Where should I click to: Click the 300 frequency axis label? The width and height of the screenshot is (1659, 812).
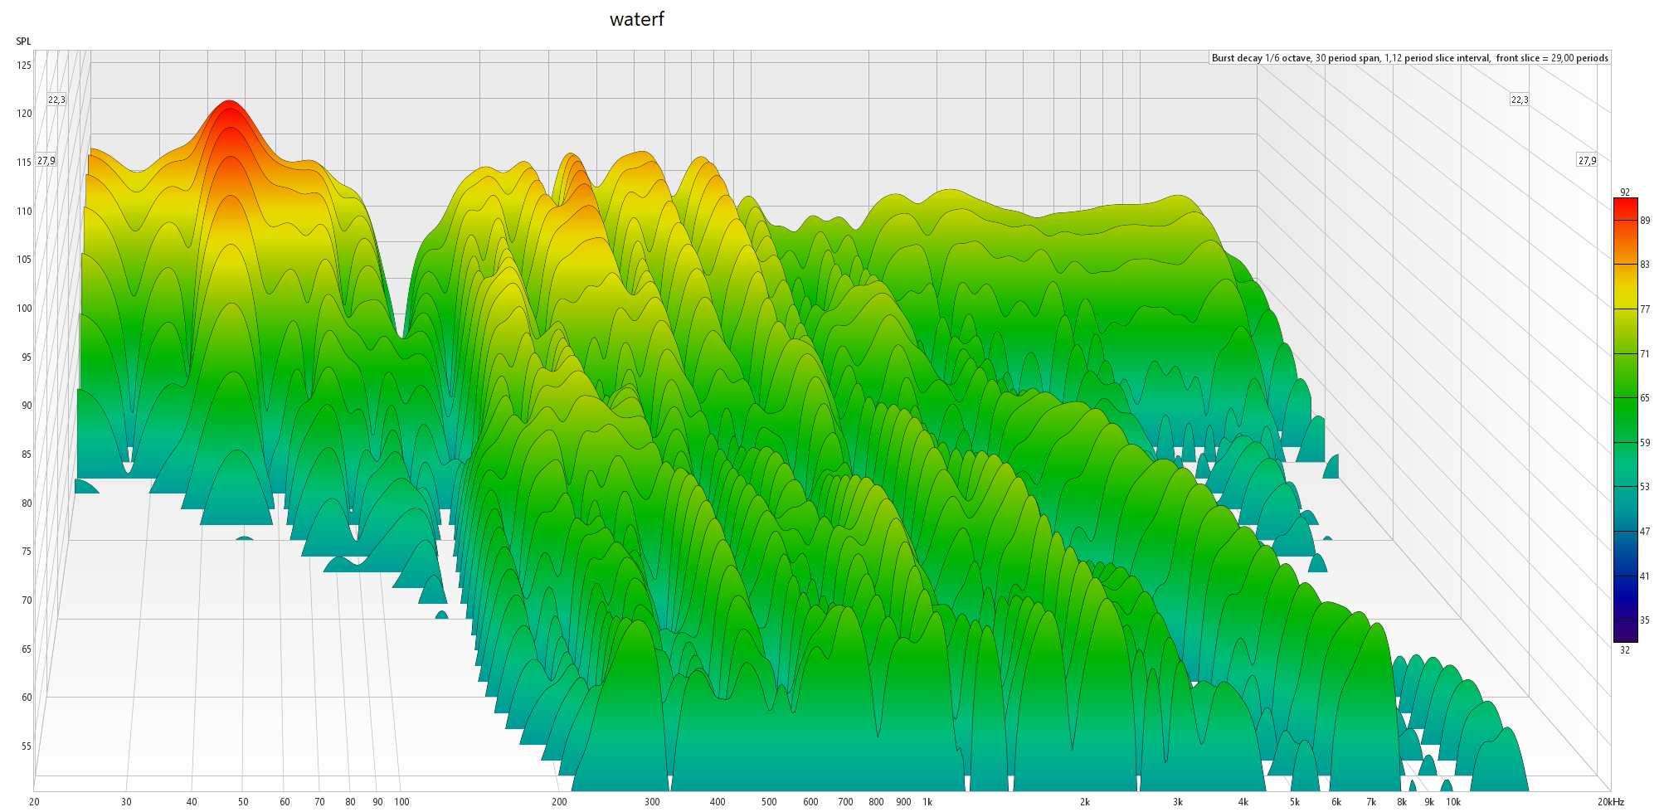coord(652,802)
